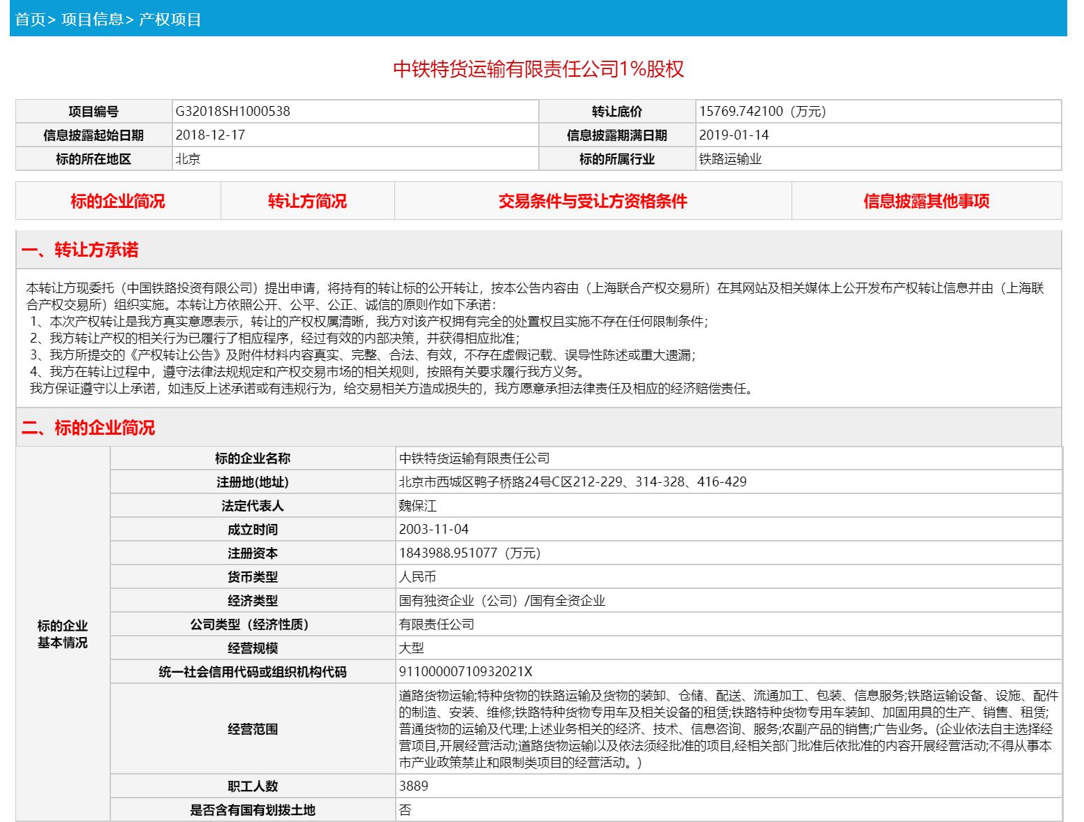Select employee count 3889
Viewport: 1084px width, 822px height.
pos(413,786)
